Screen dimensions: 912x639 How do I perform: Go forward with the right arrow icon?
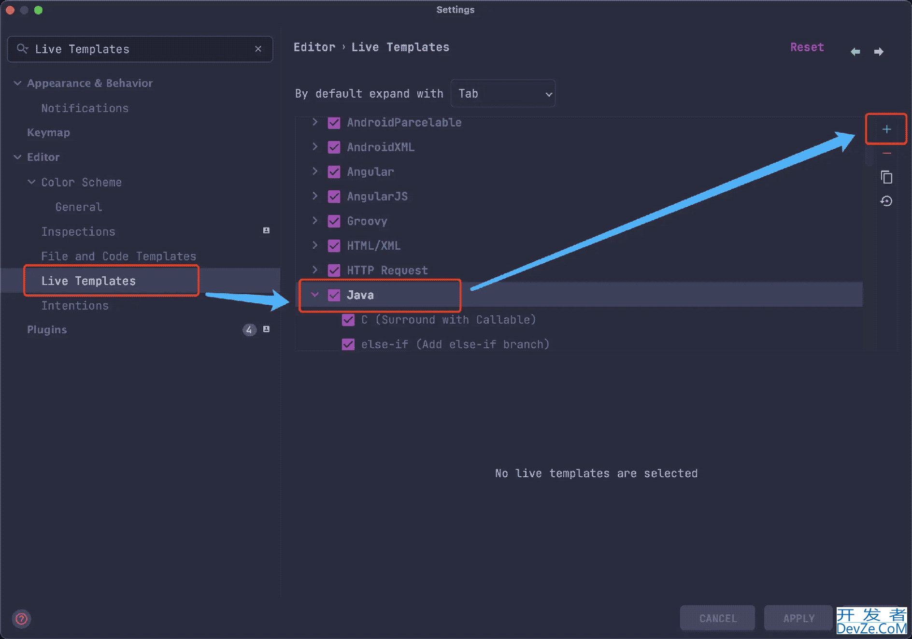click(879, 52)
